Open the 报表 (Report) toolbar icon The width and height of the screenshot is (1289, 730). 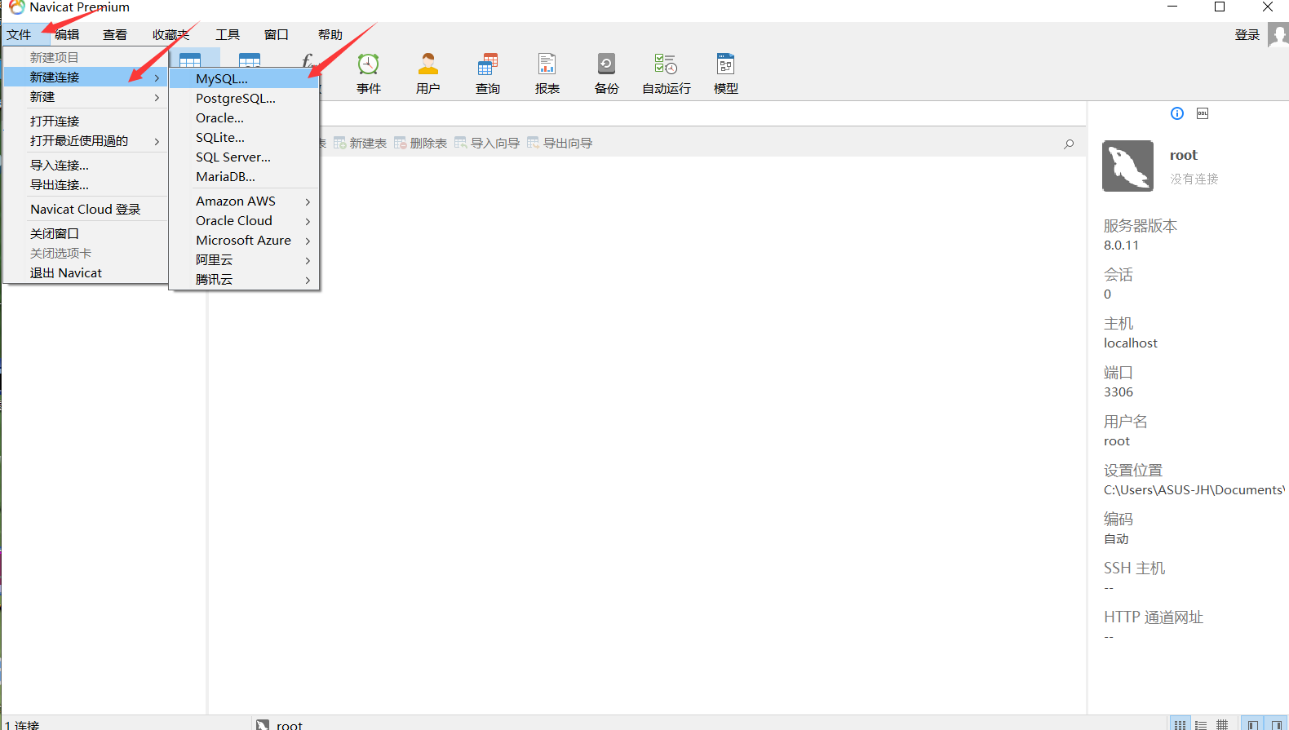pyautogui.click(x=547, y=73)
